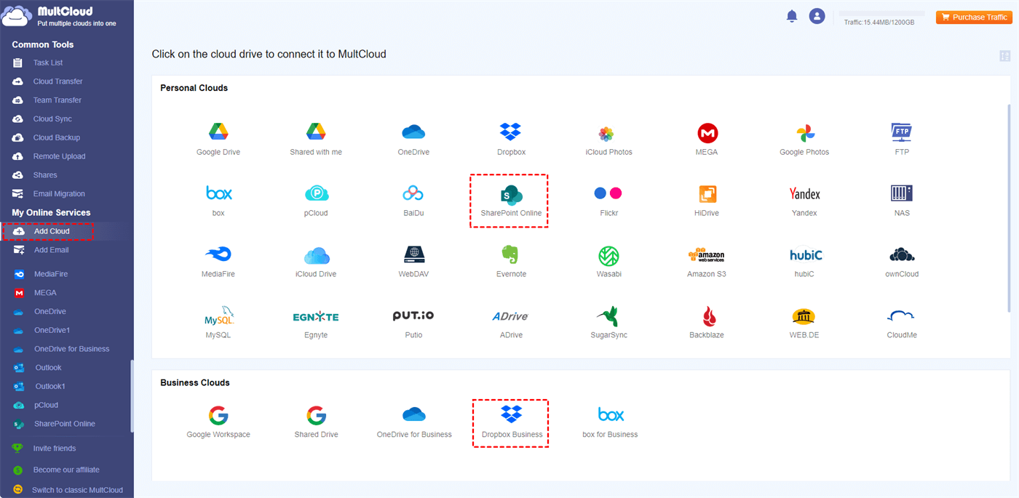This screenshot has width=1019, height=498.
Task: Choose the Dropbox personal cloud icon
Action: 511,139
